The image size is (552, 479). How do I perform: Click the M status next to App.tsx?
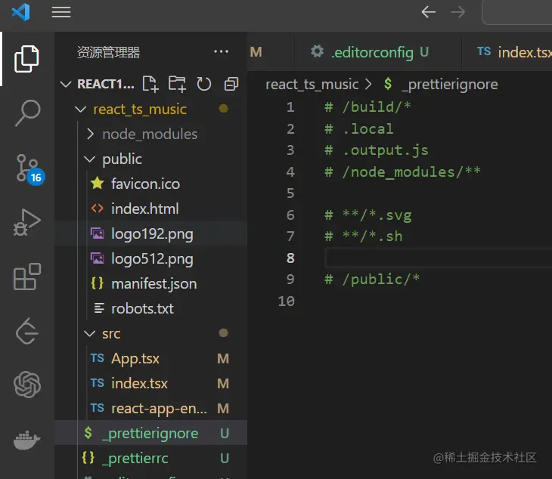(223, 359)
